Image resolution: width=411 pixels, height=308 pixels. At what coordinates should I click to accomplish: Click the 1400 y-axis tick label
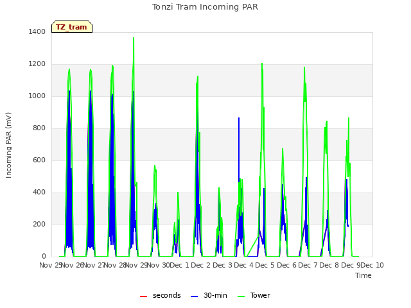pyautogui.click(x=37, y=31)
